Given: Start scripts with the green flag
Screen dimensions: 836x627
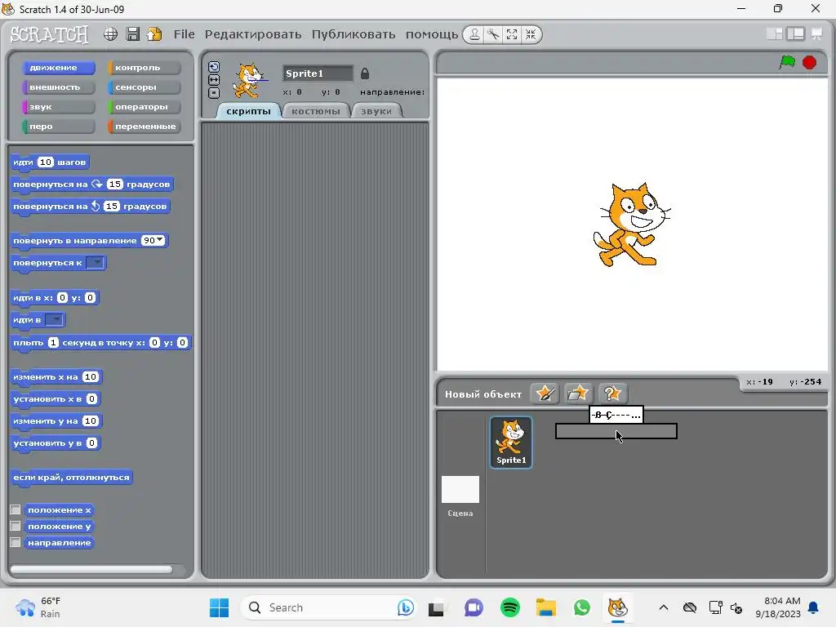Looking at the screenshot, I should click(x=787, y=62).
